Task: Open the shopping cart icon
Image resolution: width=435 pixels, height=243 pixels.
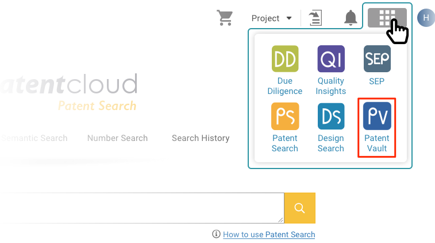Action: pyautogui.click(x=225, y=18)
